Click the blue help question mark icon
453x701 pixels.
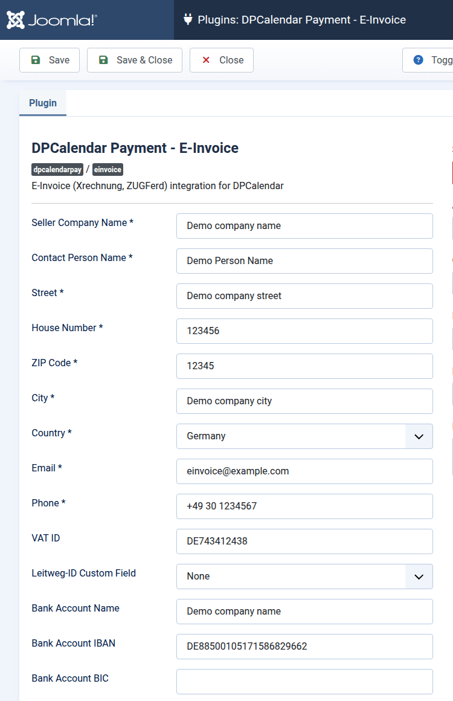418,60
